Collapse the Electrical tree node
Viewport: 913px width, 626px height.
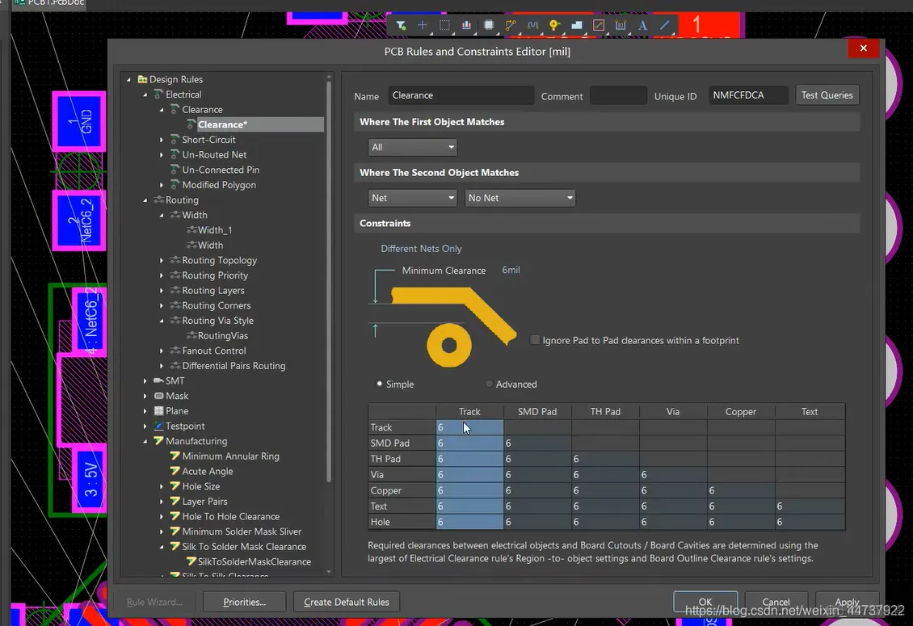[x=145, y=95]
